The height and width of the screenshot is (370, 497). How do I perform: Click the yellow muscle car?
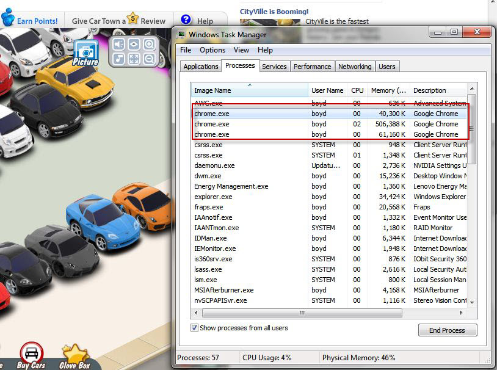point(76,84)
